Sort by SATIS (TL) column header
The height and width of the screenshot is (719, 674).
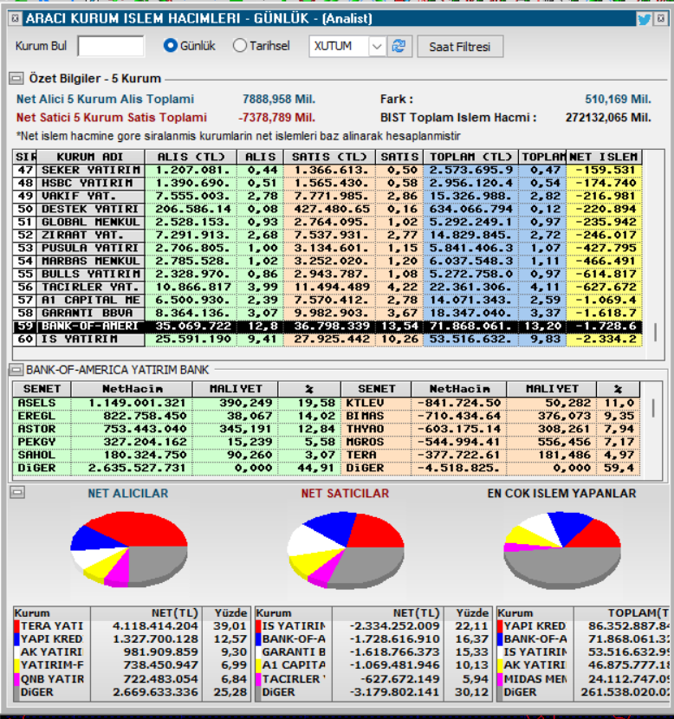click(x=329, y=157)
